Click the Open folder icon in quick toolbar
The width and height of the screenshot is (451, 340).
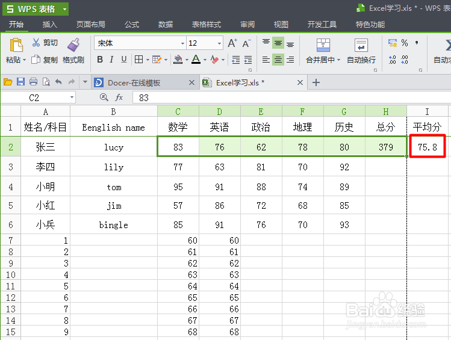8,82
